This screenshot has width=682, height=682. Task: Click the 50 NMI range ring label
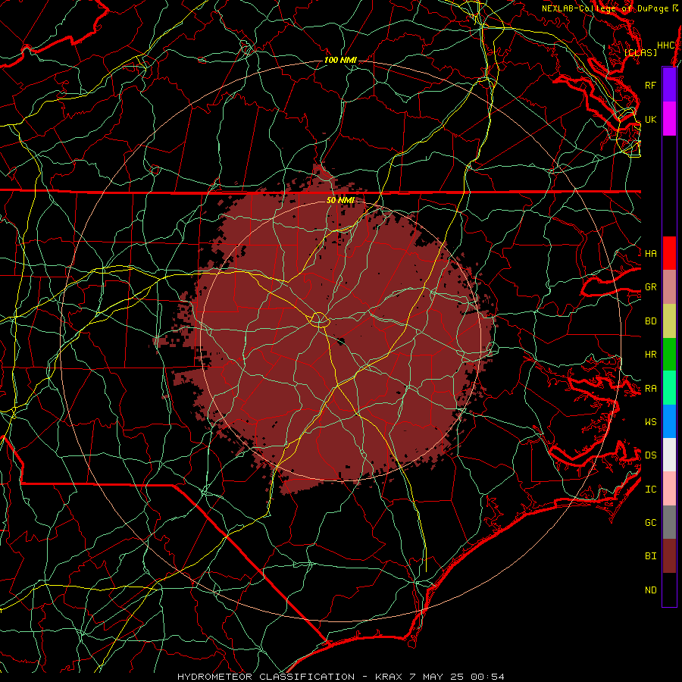coord(340,200)
